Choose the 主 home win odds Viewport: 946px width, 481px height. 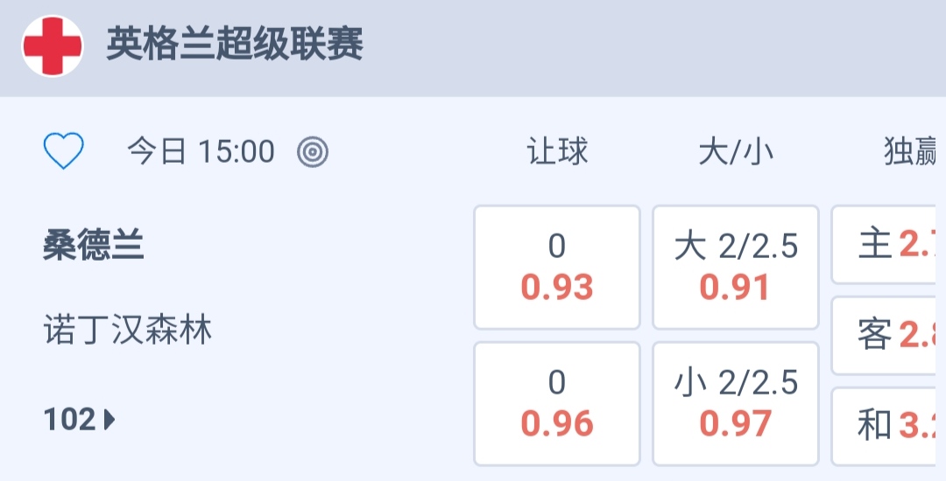(888, 246)
